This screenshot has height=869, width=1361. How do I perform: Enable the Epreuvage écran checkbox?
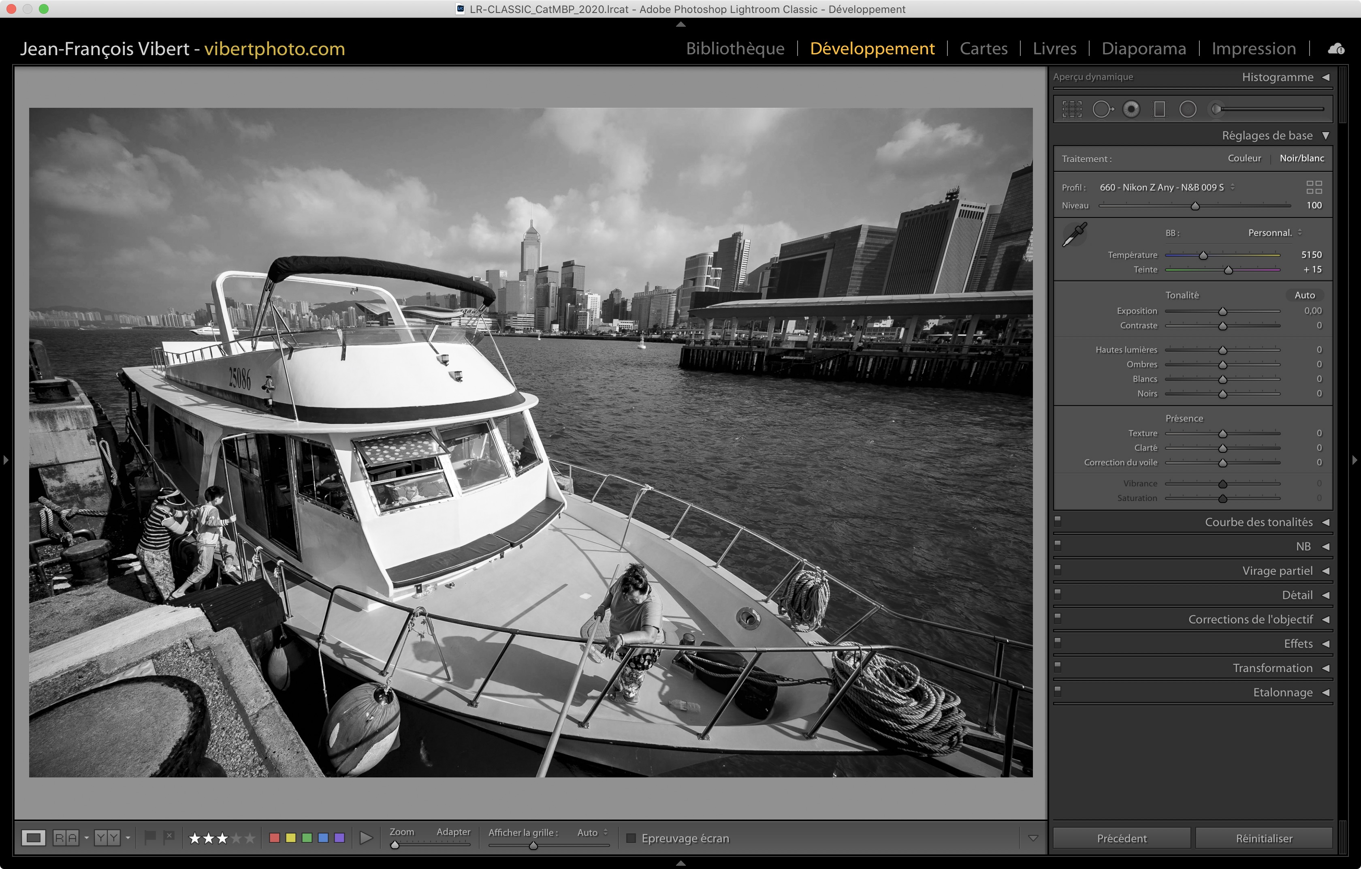click(x=631, y=838)
